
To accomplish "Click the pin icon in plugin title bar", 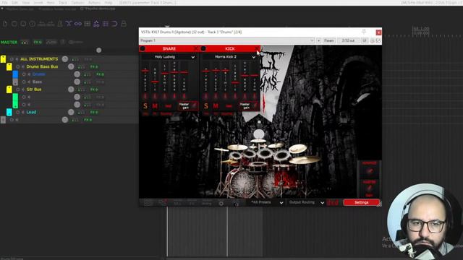I will coord(364,32).
